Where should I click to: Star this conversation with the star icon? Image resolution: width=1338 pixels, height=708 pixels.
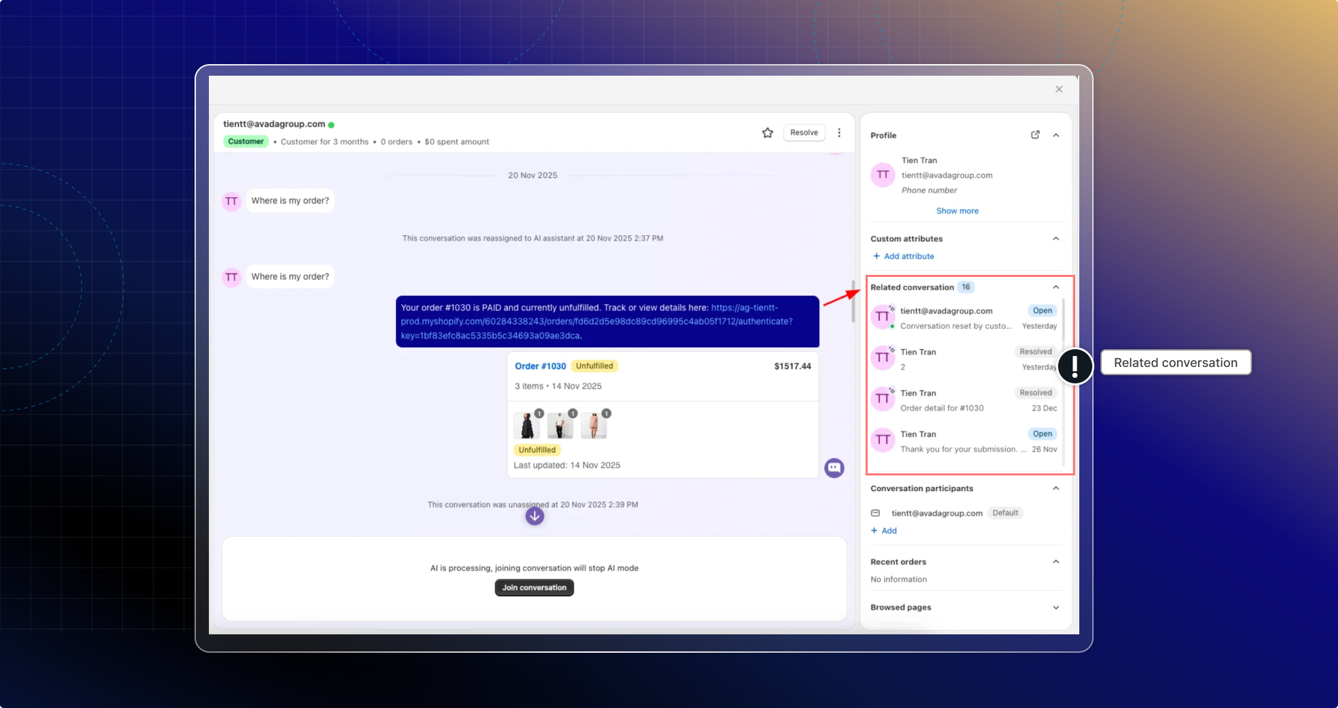tap(767, 133)
